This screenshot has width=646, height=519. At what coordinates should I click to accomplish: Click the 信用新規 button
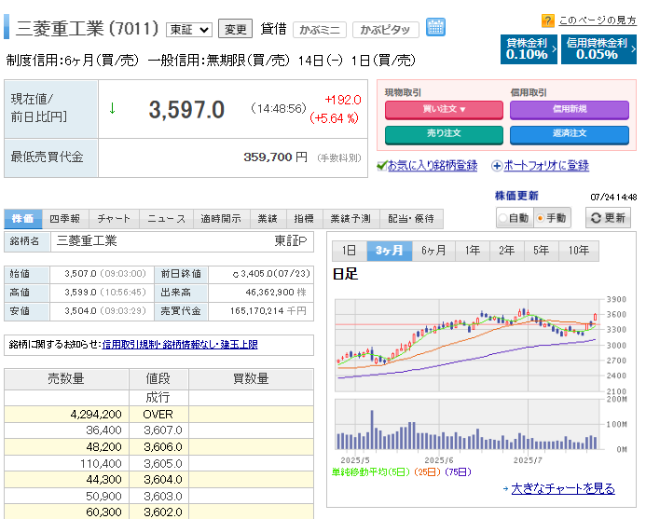(570, 109)
